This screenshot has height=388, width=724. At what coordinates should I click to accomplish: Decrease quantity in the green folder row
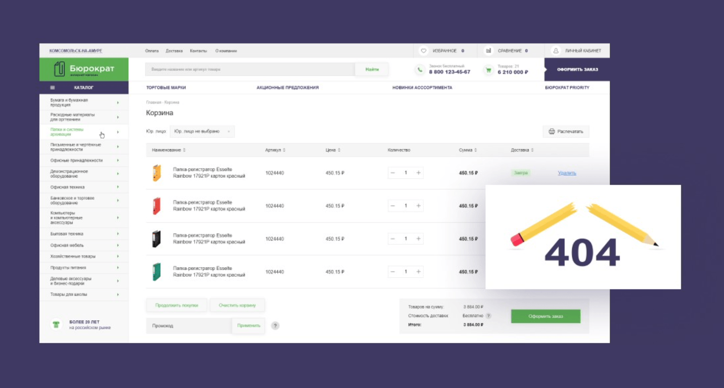tap(393, 272)
